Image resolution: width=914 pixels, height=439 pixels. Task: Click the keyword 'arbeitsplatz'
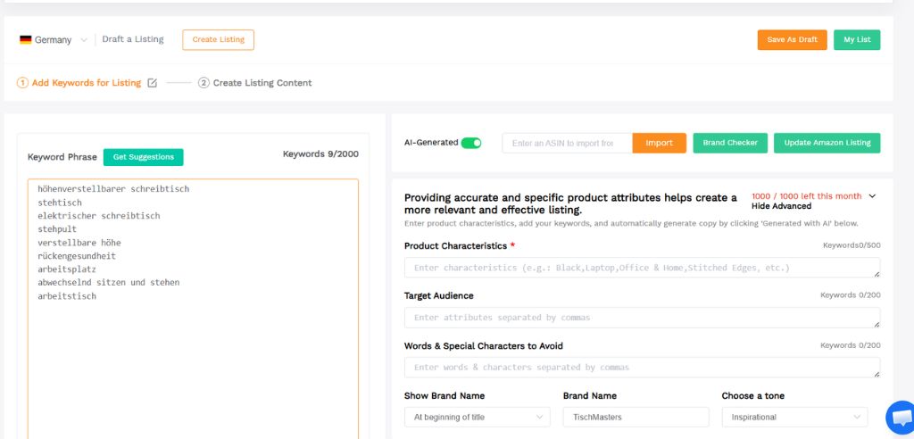point(67,269)
